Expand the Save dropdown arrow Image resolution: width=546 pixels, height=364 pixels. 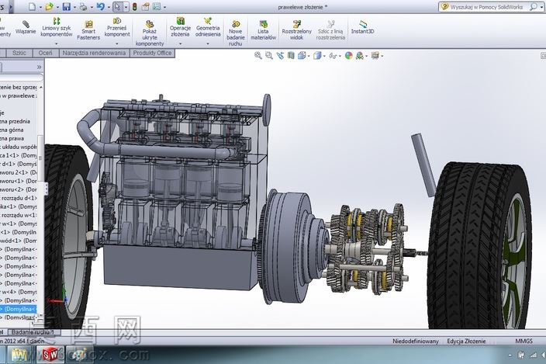click(x=74, y=7)
